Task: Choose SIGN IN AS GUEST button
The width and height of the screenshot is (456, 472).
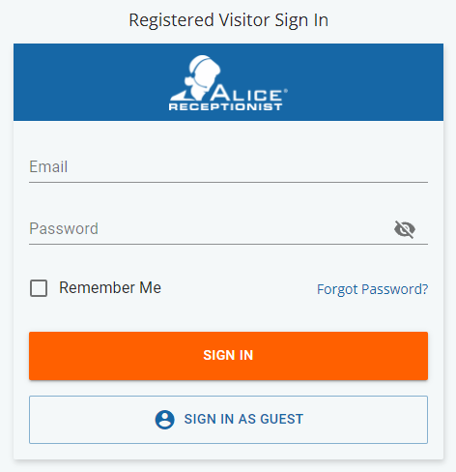Action: [228, 420]
